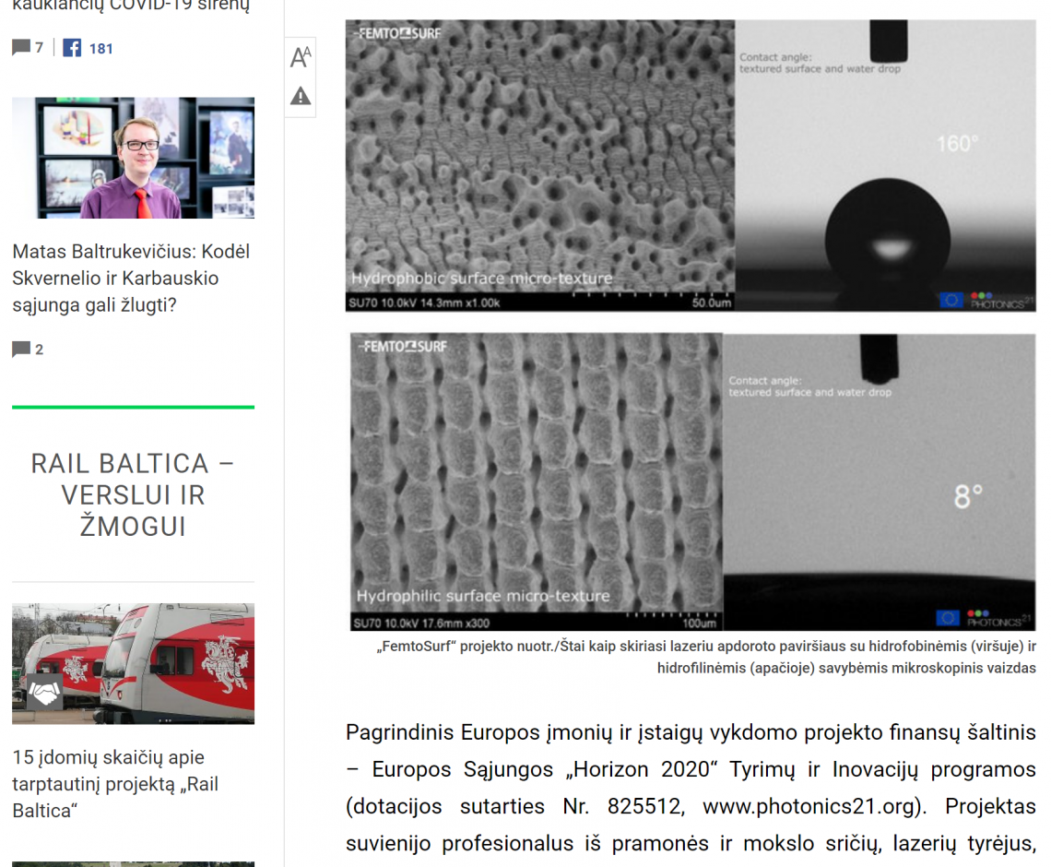This screenshot has width=1051, height=867.
Task: Open the Matas Baltrukevičius photo thumbnail
Action: (x=134, y=158)
